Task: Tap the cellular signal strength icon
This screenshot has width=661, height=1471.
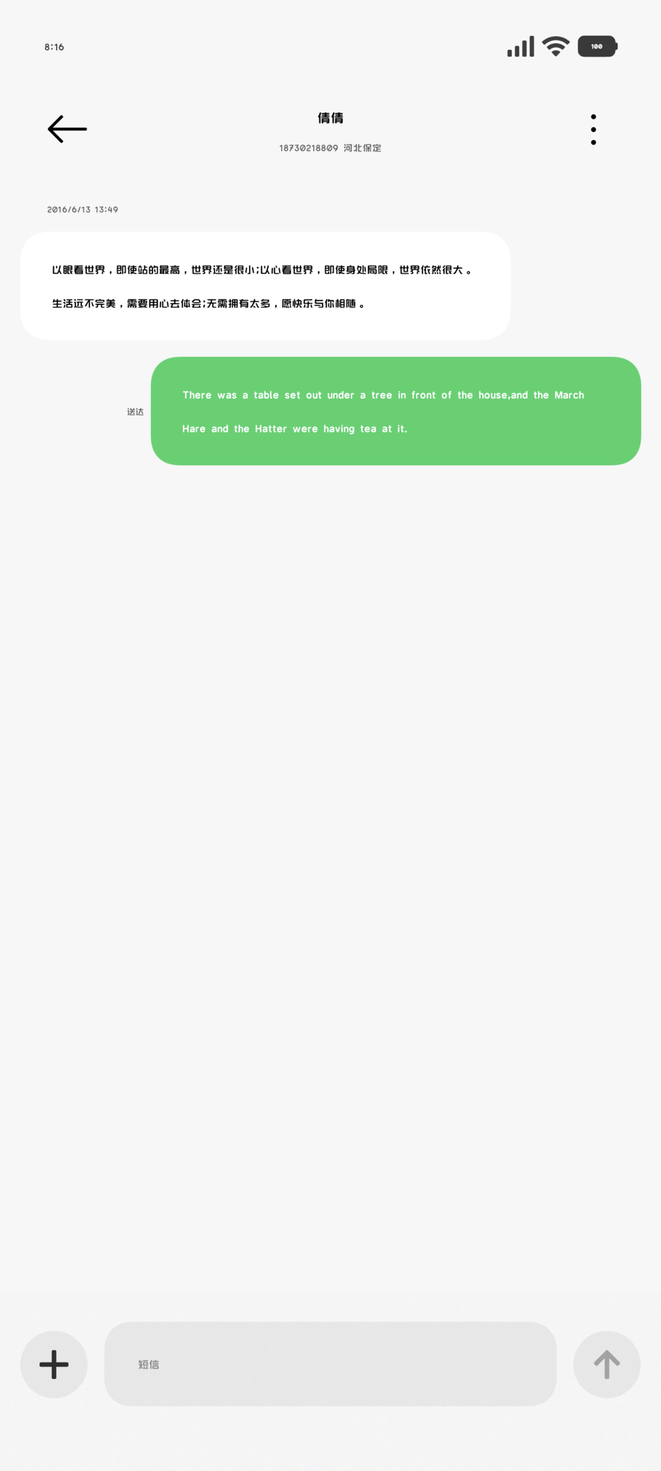Action: pyautogui.click(x=521, y=47)
